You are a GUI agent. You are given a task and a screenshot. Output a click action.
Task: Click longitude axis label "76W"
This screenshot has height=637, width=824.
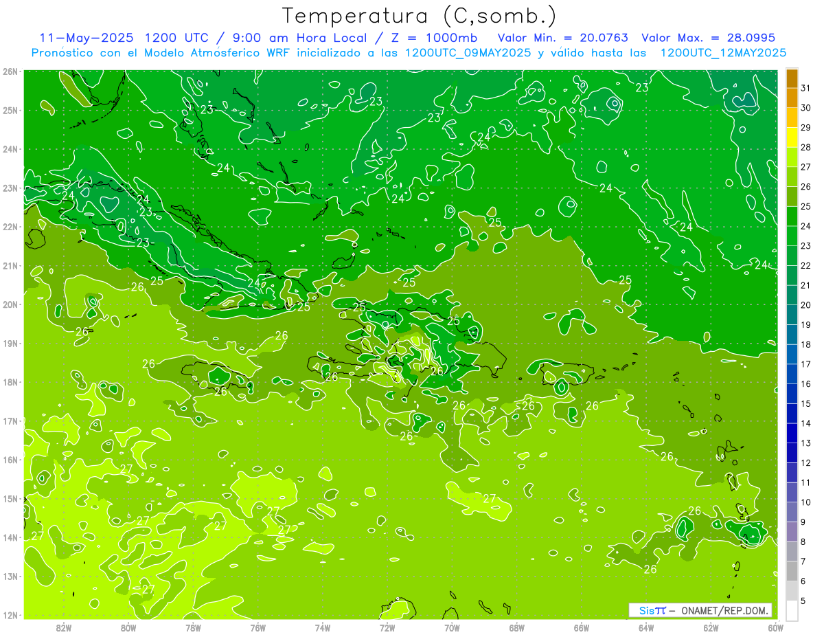click(x=257, y=627)
